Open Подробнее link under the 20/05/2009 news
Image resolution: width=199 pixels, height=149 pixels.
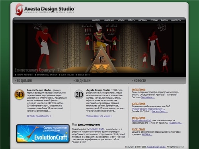[x=148, y=97]
